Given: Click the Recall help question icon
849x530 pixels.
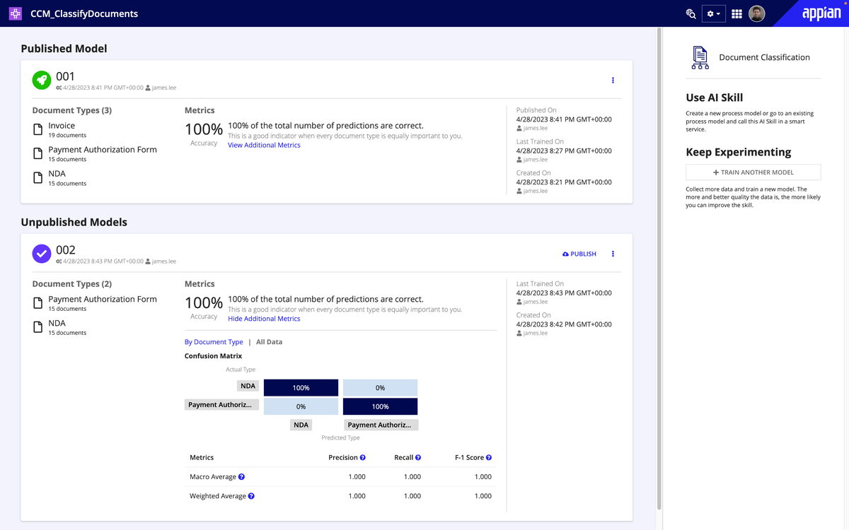Looking at the screenshot, I should [x=418, y=458].
